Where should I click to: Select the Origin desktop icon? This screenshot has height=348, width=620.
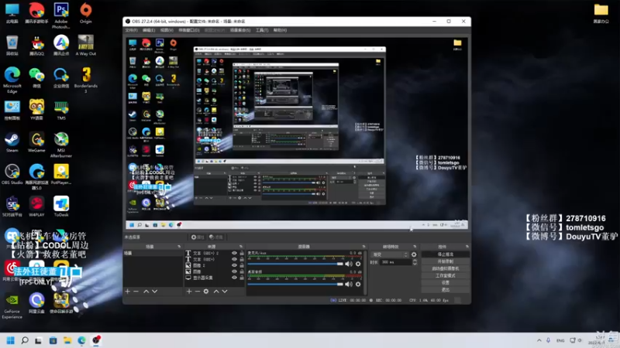pyautogui.click(x=85, y=13)
